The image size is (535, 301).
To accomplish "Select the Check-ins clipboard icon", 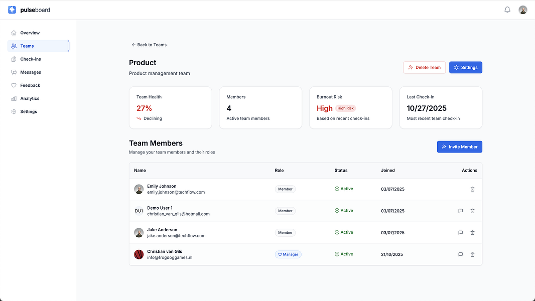I will click(x=14, y=59).
